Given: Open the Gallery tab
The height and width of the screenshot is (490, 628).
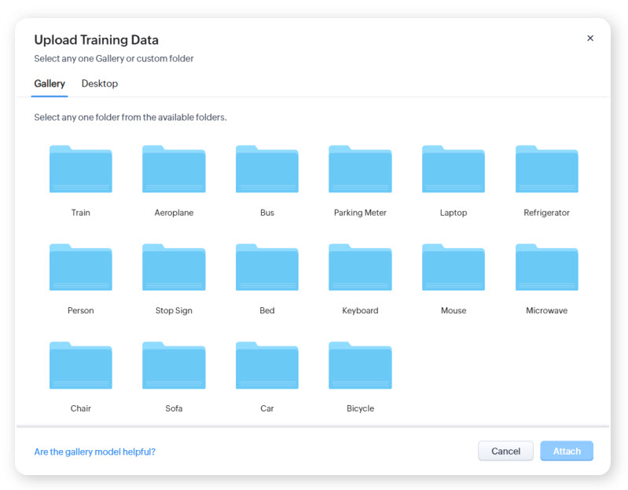Looking at the screenshot, I should pos(50,84).
